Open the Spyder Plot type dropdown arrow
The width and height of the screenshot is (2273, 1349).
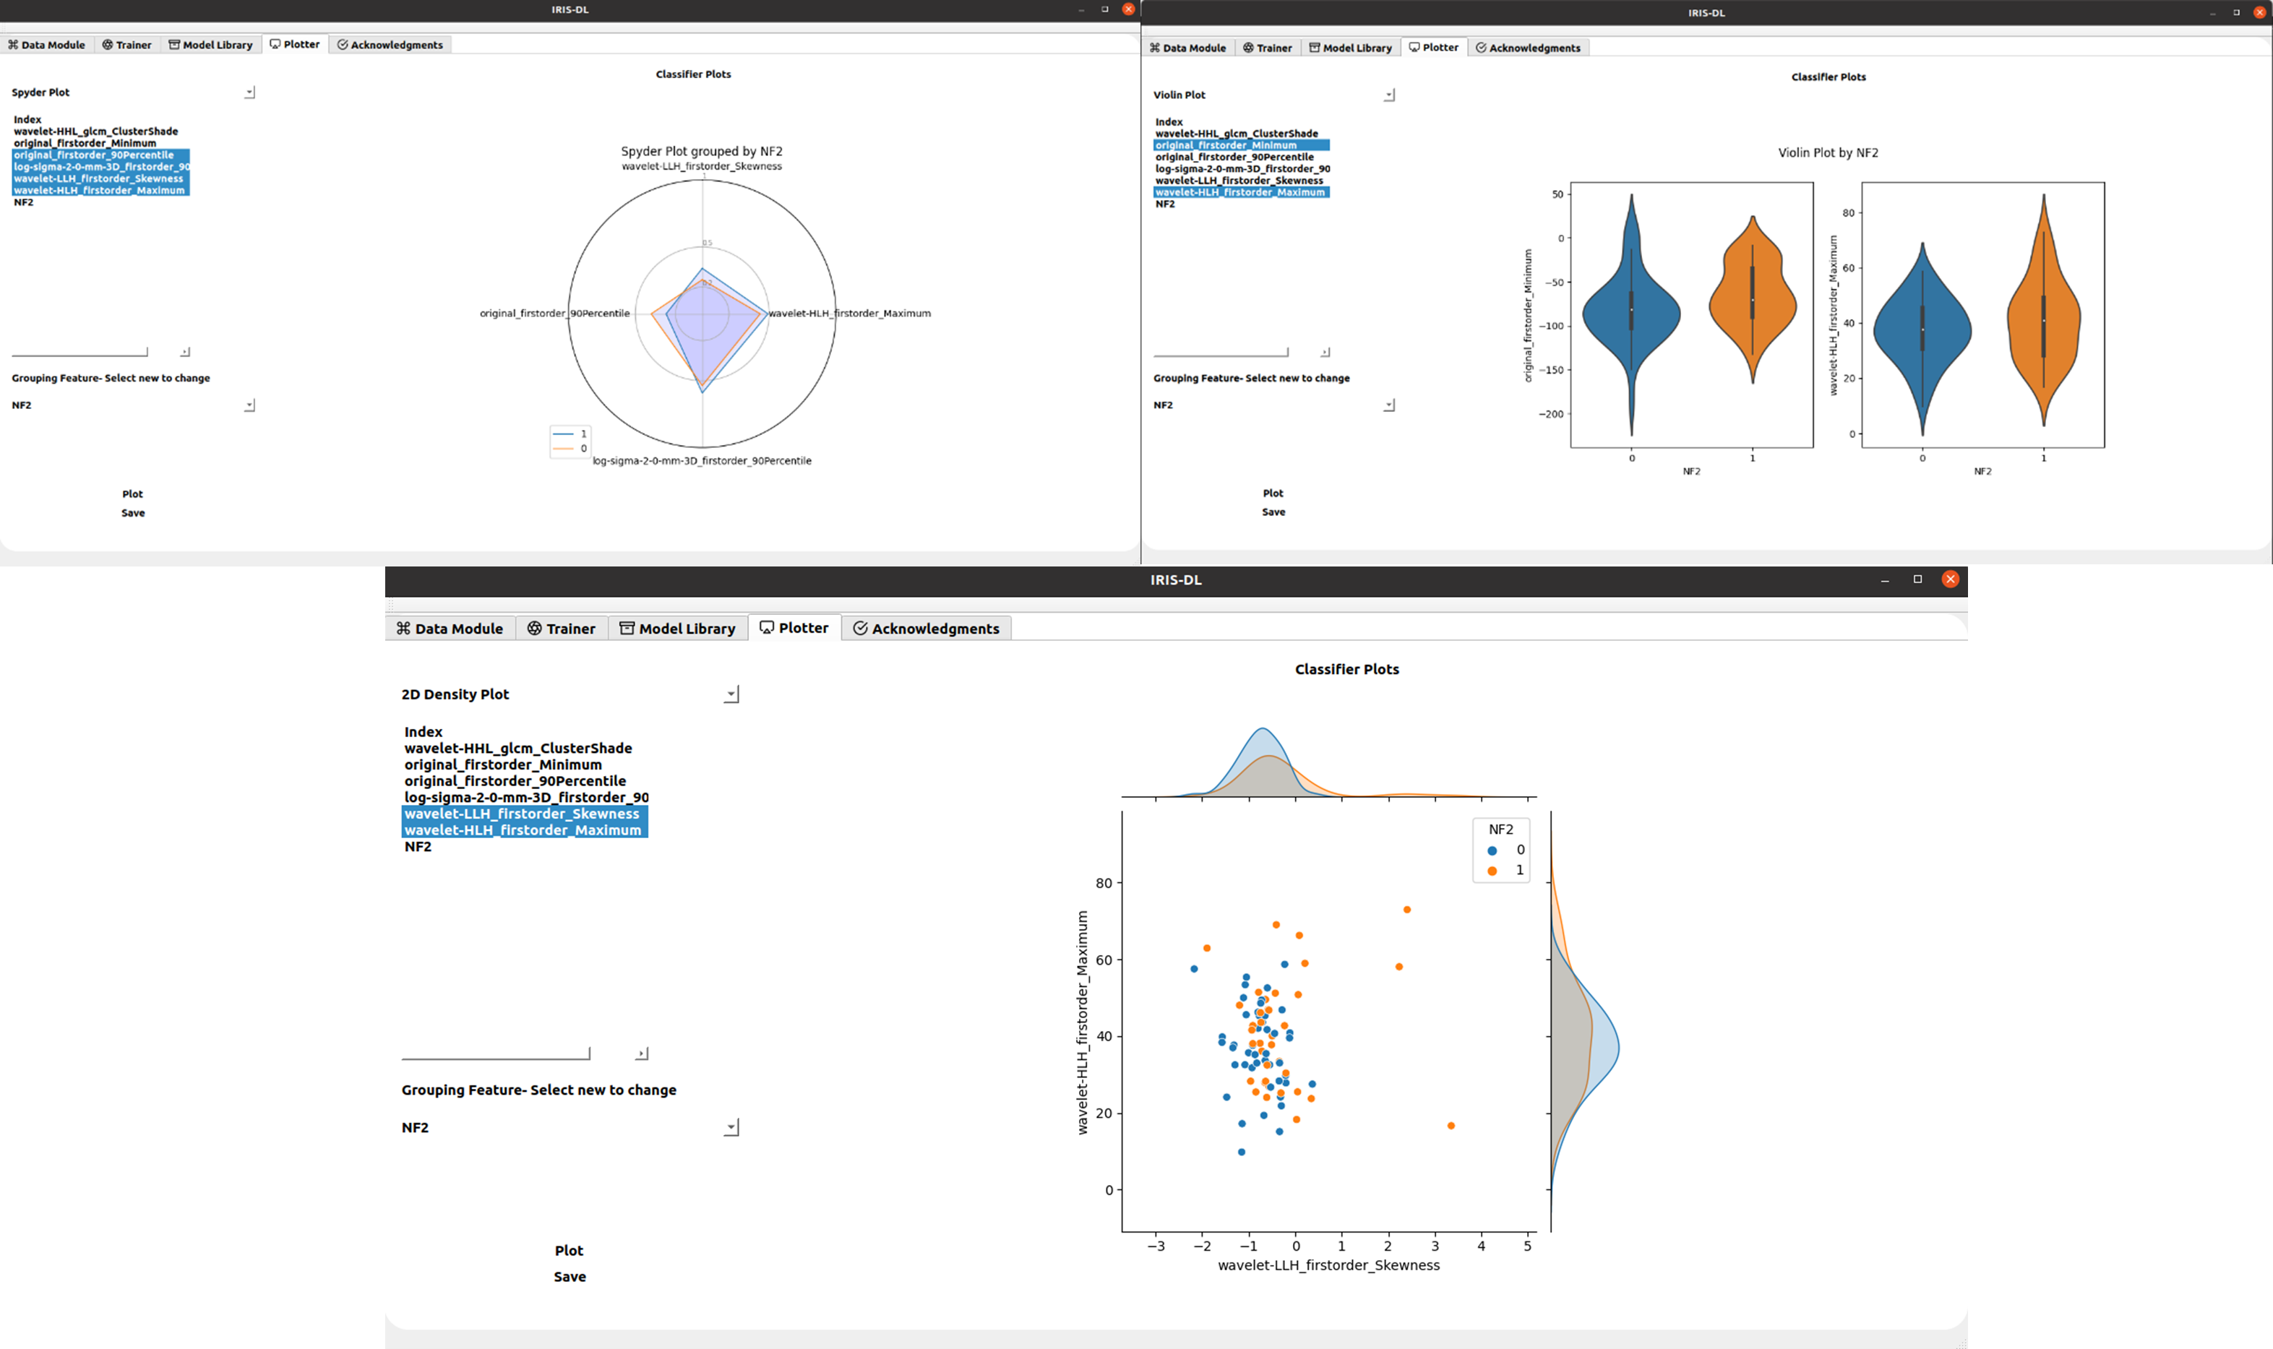click(250, 92)
